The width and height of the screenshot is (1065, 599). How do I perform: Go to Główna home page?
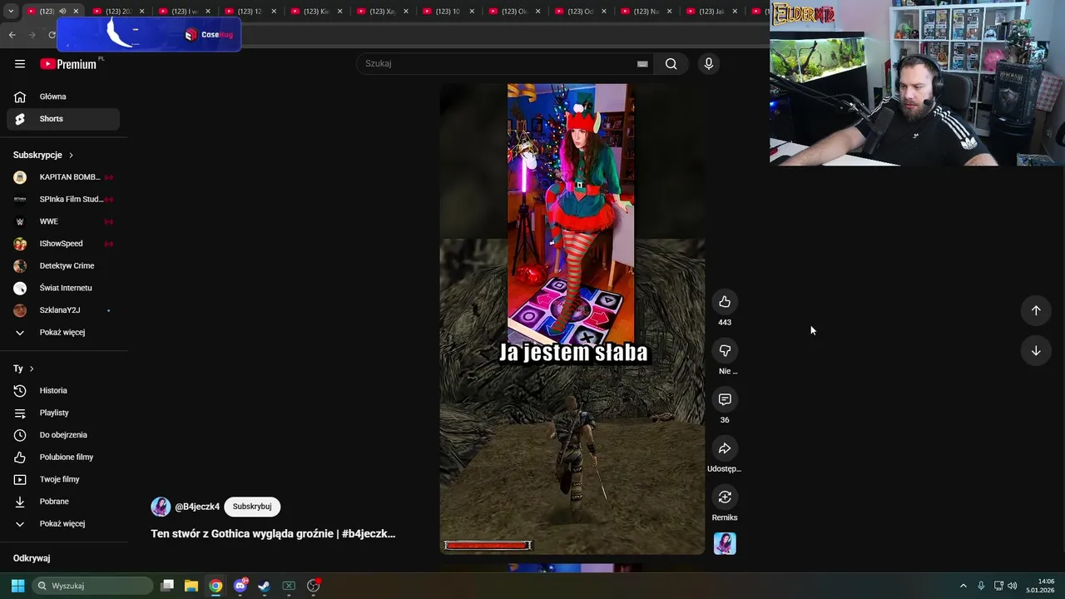click(x=63, y=97)
